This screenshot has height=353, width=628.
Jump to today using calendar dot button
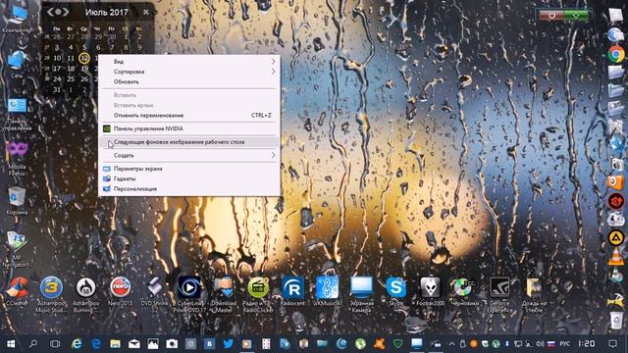[58, 12]
